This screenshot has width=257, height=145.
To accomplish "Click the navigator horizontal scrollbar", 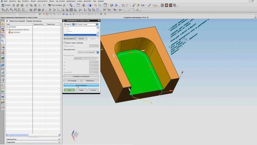I will click(33, 135).
